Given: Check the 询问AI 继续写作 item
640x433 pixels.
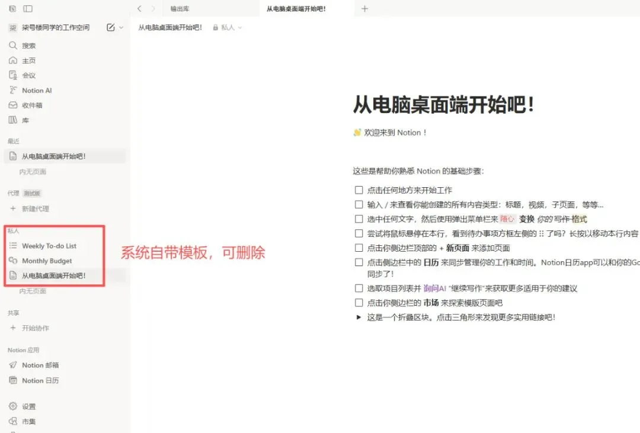Looking at the screenshot, I should click(x=359, y=288).
